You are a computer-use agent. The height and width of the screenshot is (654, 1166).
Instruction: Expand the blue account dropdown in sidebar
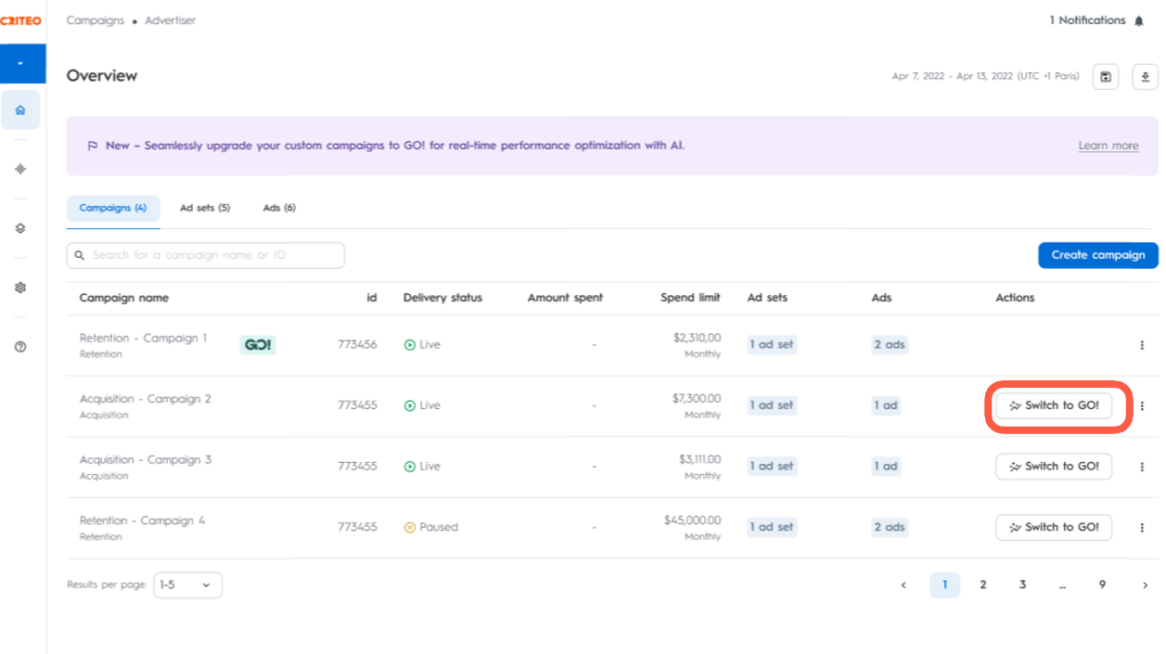point(20,64)
